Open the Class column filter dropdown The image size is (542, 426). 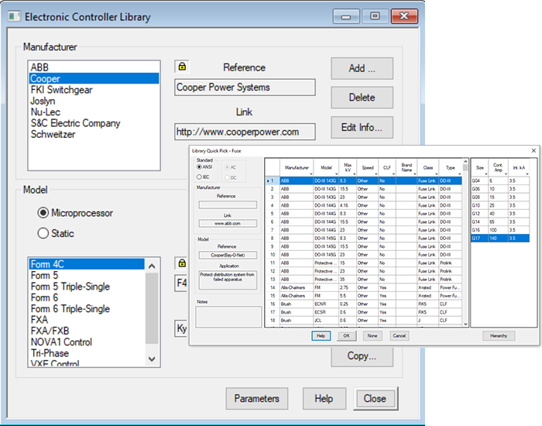(x=436, y=174)
